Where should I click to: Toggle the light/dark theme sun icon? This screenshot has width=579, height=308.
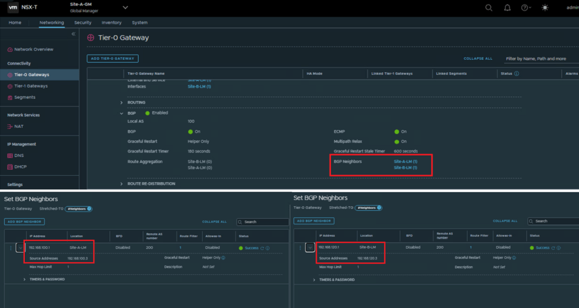544,8
